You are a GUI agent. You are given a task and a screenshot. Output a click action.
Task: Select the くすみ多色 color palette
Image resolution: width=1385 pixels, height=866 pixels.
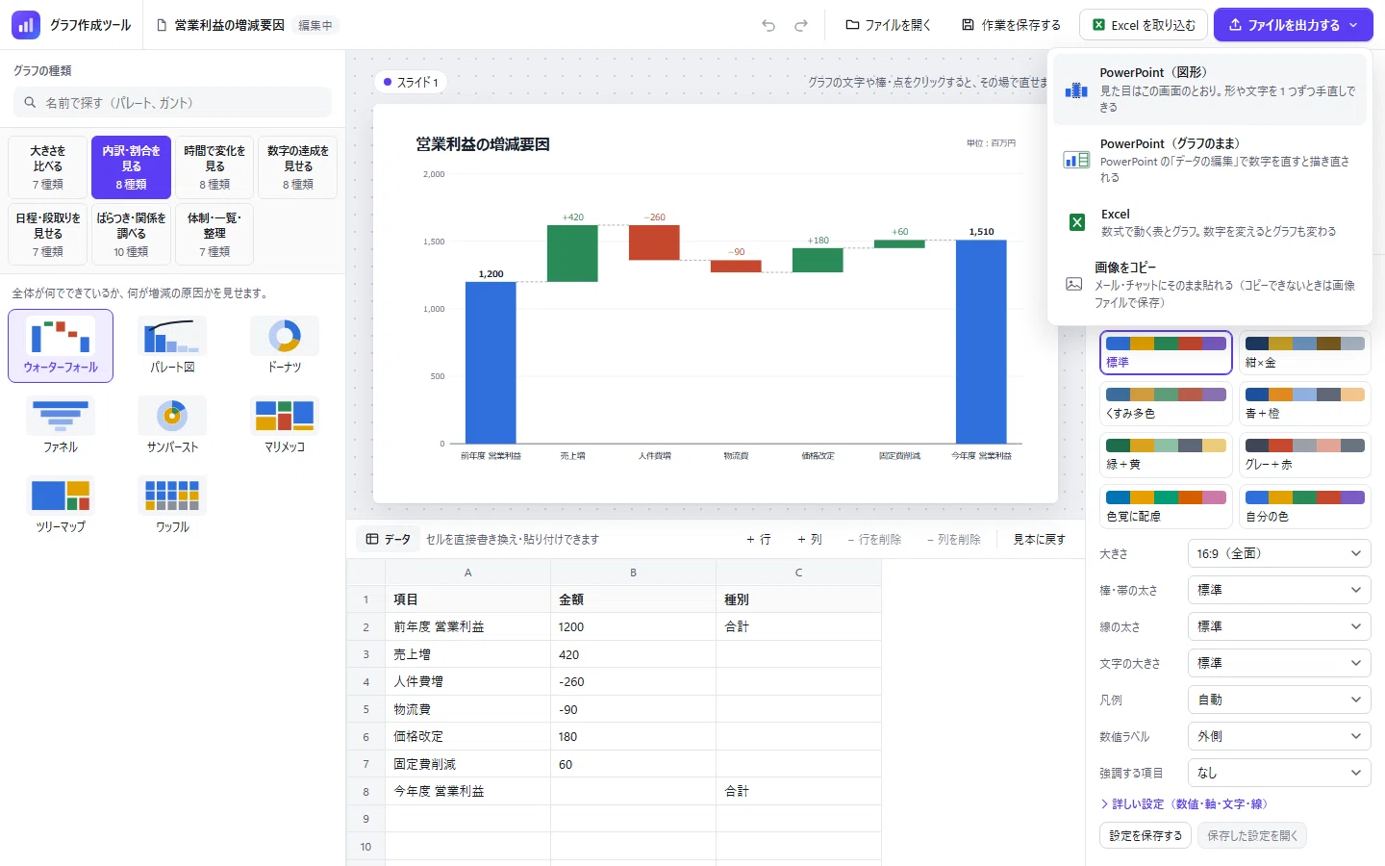click(x=1166, y=404)
